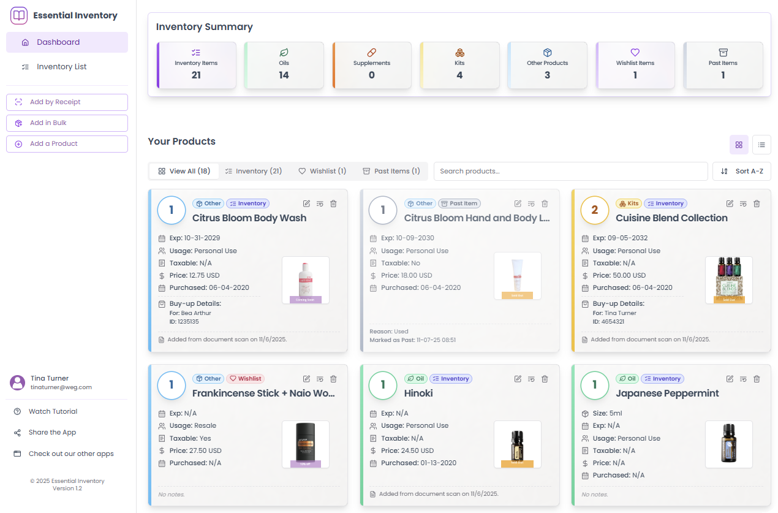Viewport: 778px width, 513px height.
Task: Select the Inventory (21) filter
Action: pos(253,171)
